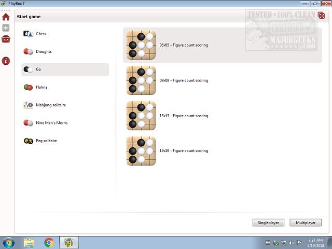Click the red dice icon in header
The image size is (332, 249).
pos(321,16)
